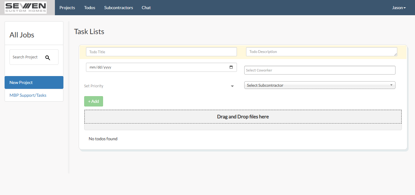Image resolution: width=415 pixels, height=195 pixels.
Task: Click the New Project button
Action: (34, 82)
